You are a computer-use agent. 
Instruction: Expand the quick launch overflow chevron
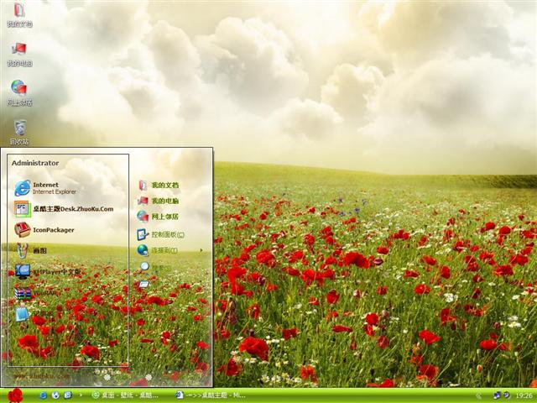[x=81, y=395]
